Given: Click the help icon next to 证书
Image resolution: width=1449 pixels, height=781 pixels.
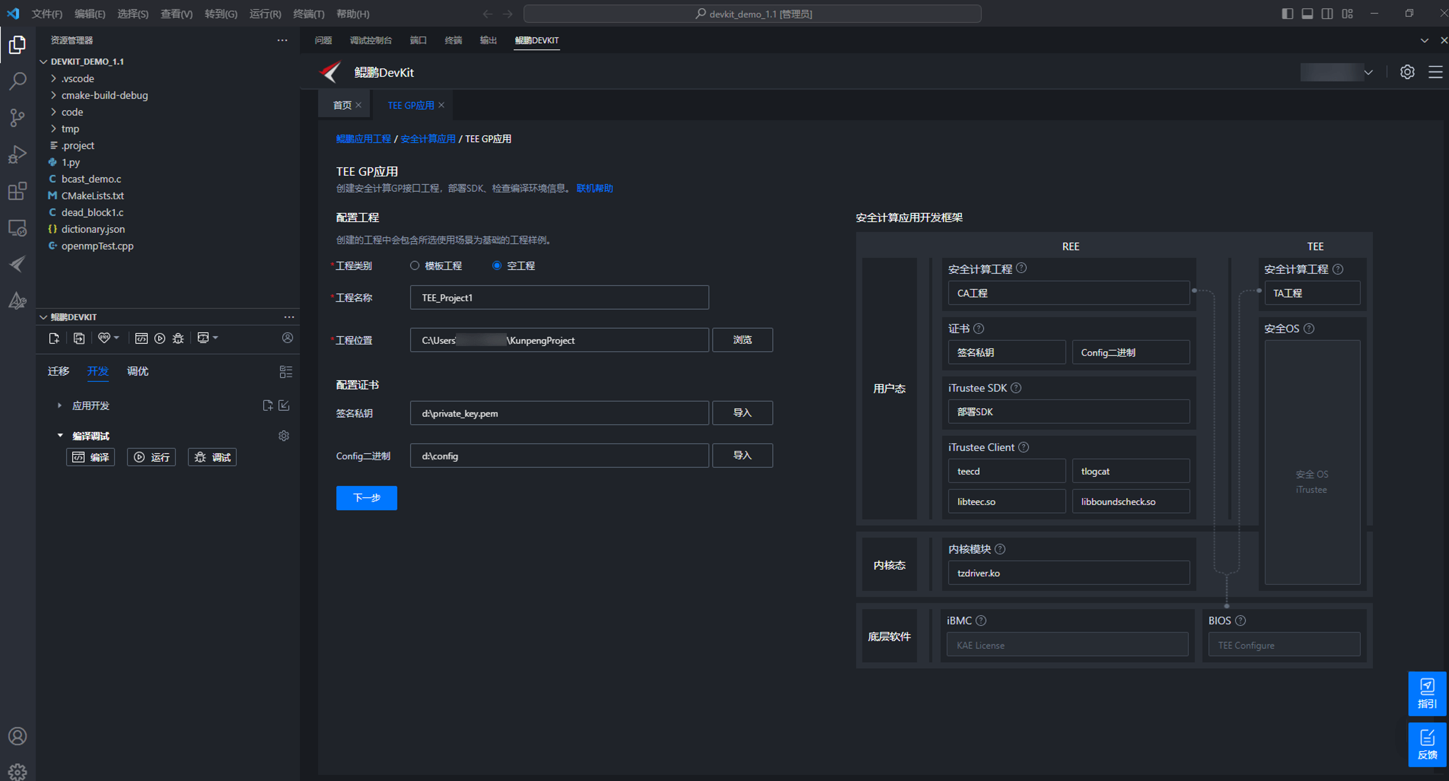Looking at the screenshot, I should [x=979, y=328].
